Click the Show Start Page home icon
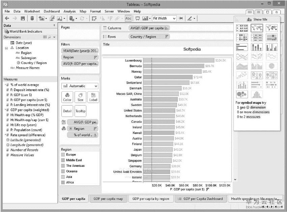The width and height of the screenshot is (287, 212). (x=277, y=12)
